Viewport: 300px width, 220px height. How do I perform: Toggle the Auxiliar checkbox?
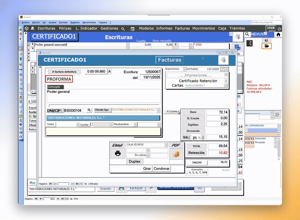coord(92,124)
